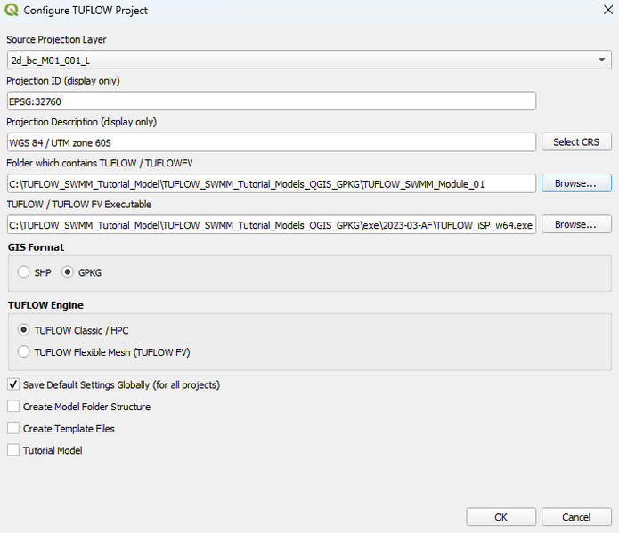Viewport: 619px width, 533px height.
Task: Browse for the TUFLOW executable file
Action: [575, 224]
